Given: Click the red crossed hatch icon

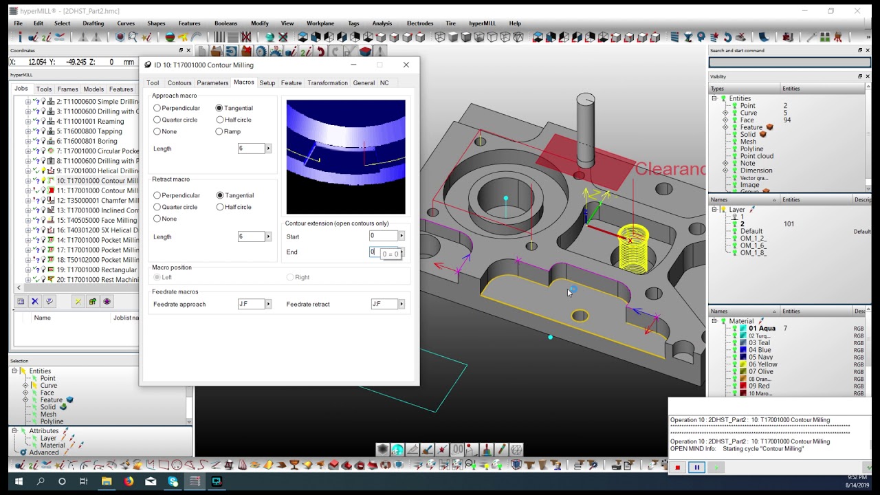Looking at the screenshot, I should [245, 37].
